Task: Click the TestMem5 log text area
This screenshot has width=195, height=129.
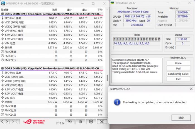Action: point(137,70)
